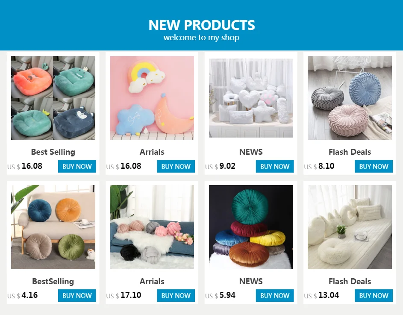Click BUY NOW for the 17.10 Arrials item
403x315 pixels.
click(176, 295)
